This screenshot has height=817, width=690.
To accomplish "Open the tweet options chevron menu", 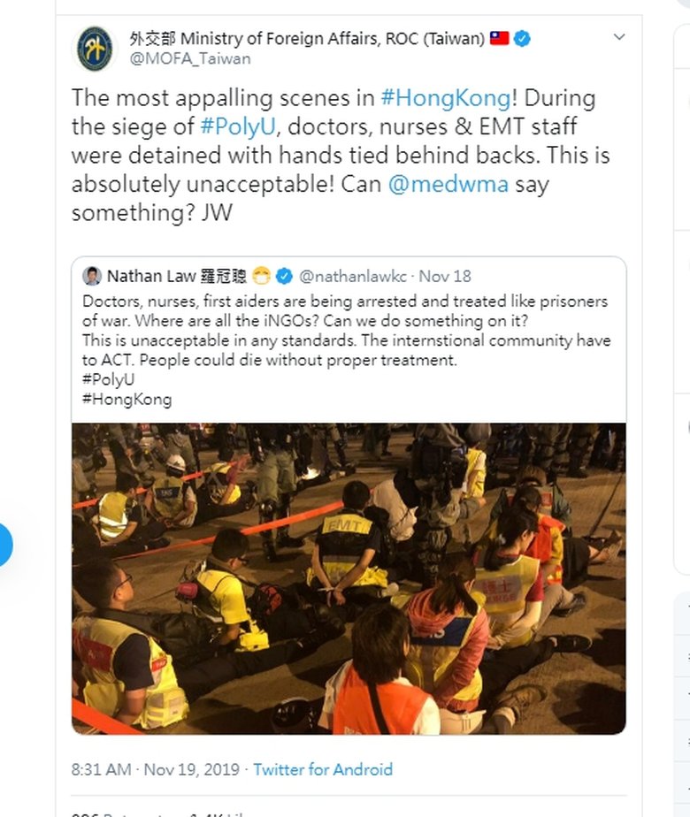I will click(619, 38).
